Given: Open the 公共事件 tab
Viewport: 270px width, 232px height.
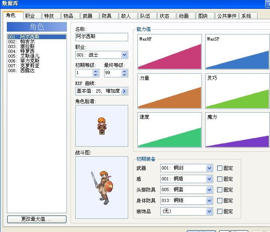Looking at the screenshot, I should [227, 16].
